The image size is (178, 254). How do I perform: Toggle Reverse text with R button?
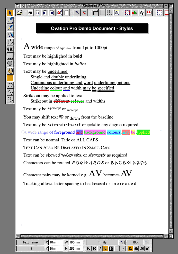pyautogui.click(x=111, y=249)
